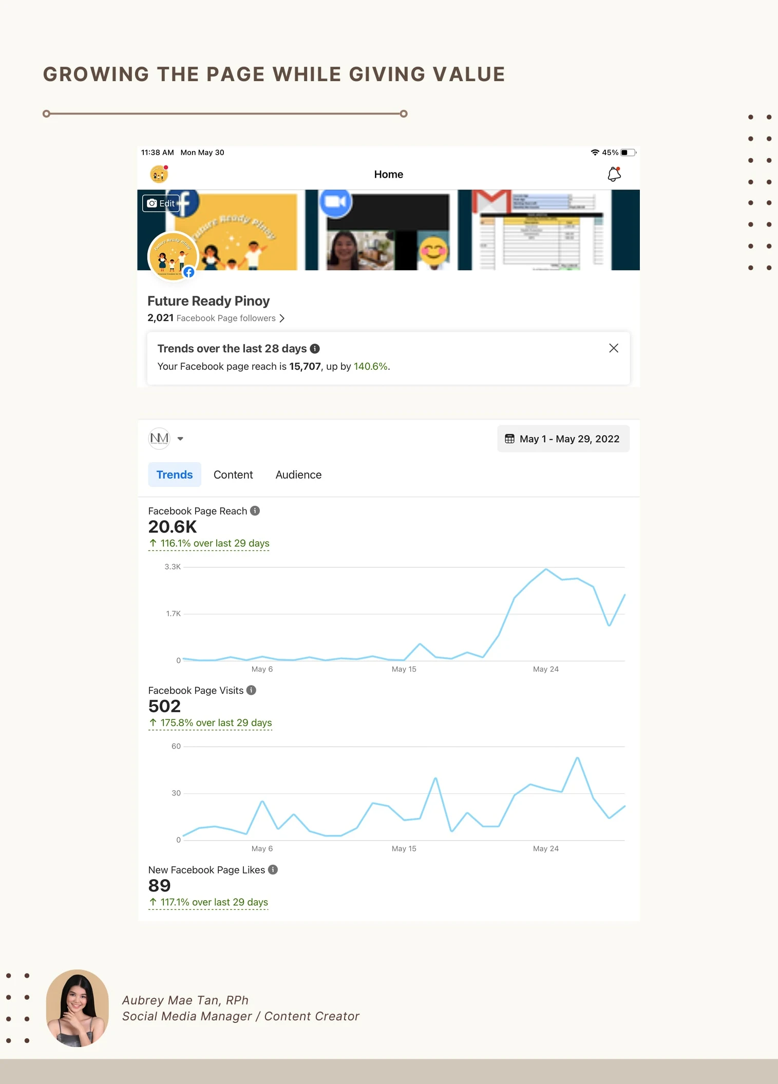Click the 175.8% over last 29 days link

(x=211, y=723)
